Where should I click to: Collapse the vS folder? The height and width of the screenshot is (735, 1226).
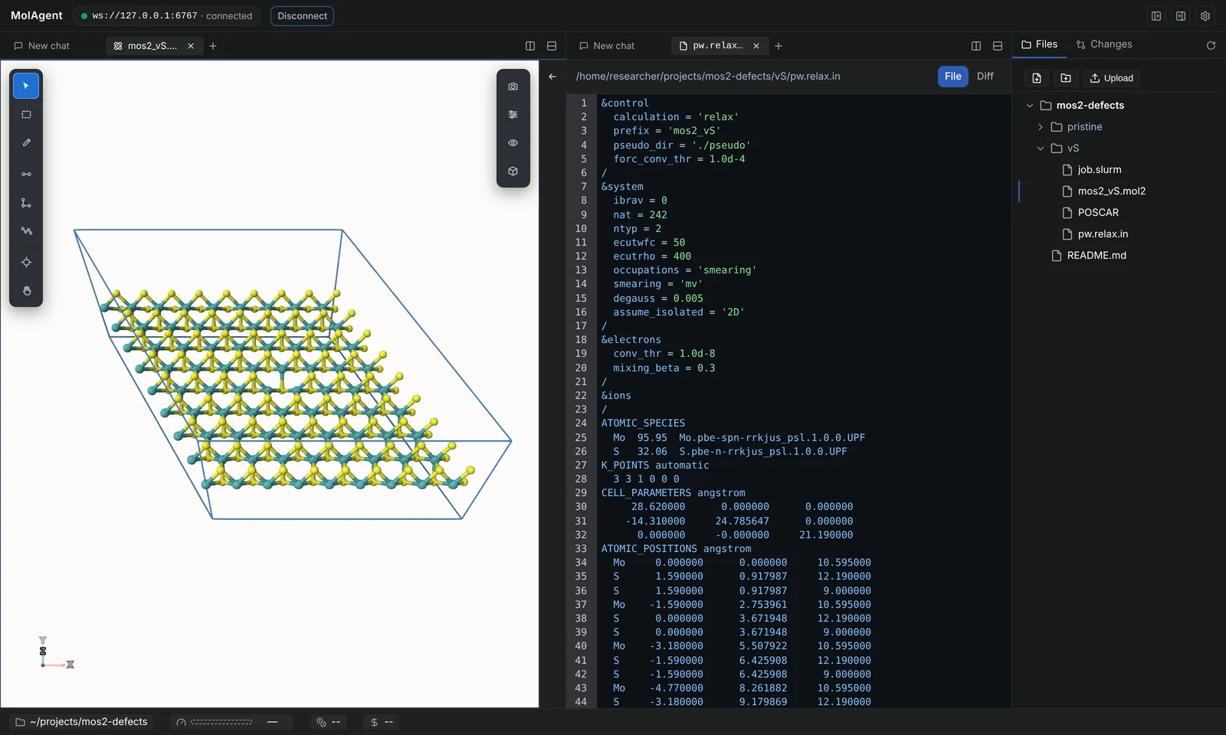1041,149
